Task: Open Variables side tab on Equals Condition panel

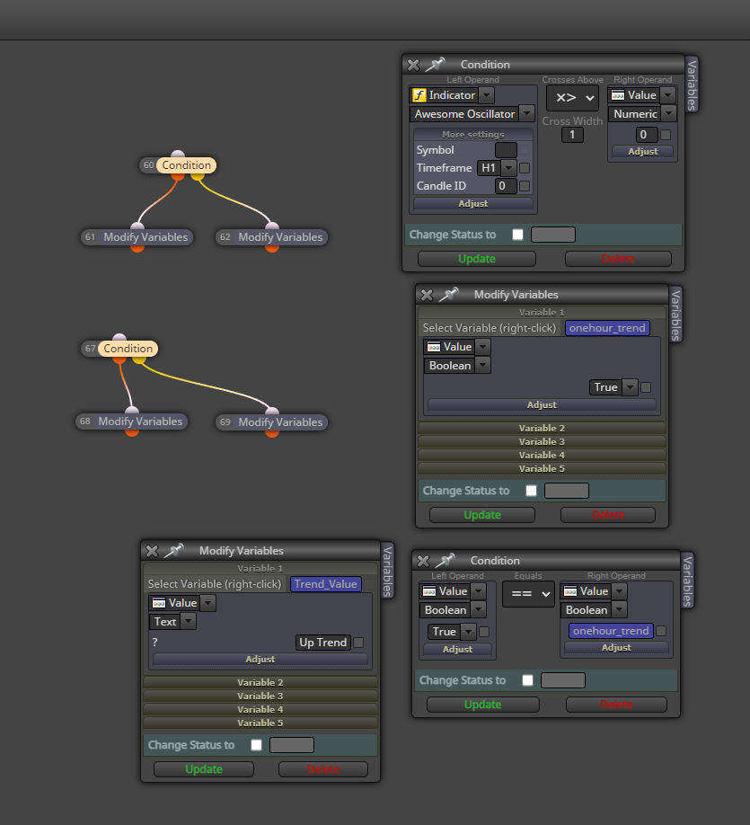Action: point(687,581)
